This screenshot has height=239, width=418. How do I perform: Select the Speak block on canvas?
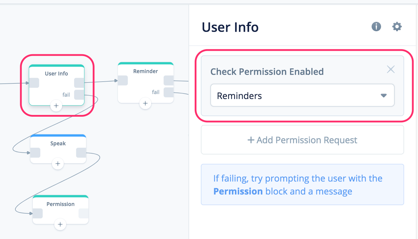click(58, 149)
